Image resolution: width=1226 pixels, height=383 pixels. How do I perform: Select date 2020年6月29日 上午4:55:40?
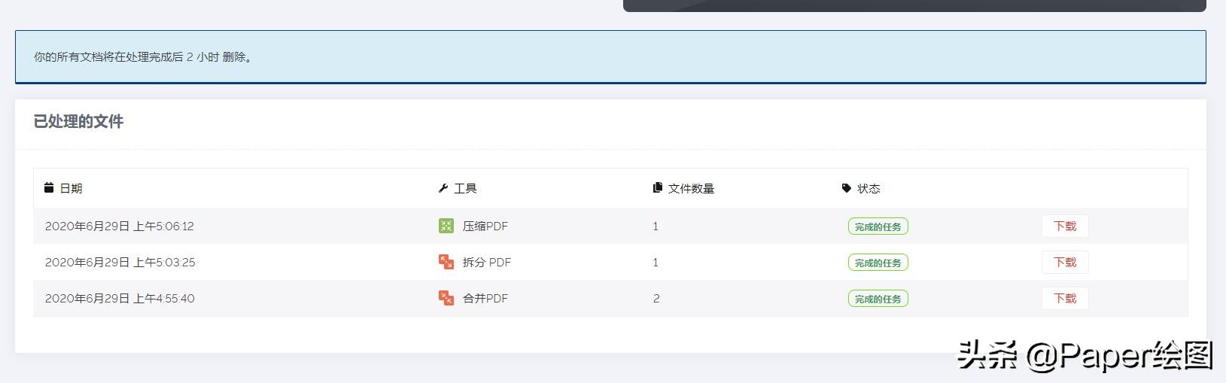pyautogui.click(x=120, y=298)
